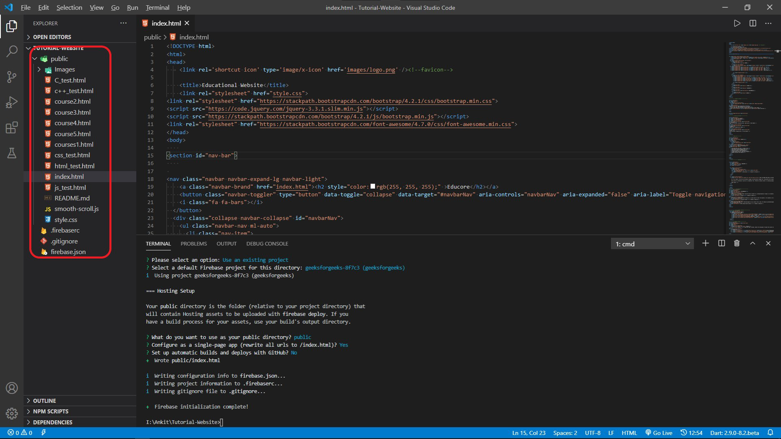Open the Testing flask icon view

coord(12,153)
